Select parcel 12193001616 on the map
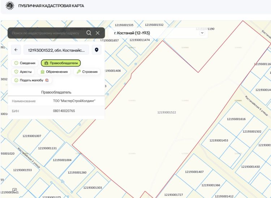271x198 pixels. click(x=236, y=119)
